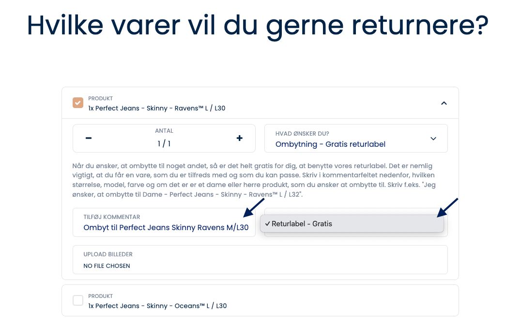Collapse the Ravens product section using the chevron
The width and height of the screenshot is (521, 327).
[444, 103]
